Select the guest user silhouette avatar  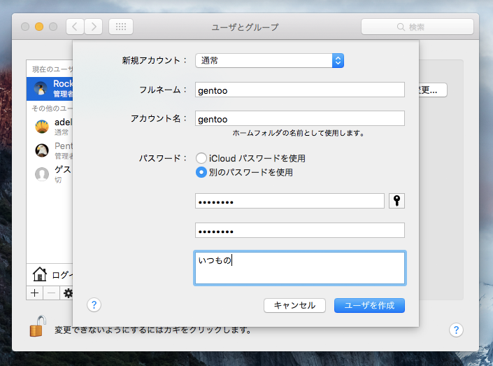pyautogui.click(x=42, y=174)
